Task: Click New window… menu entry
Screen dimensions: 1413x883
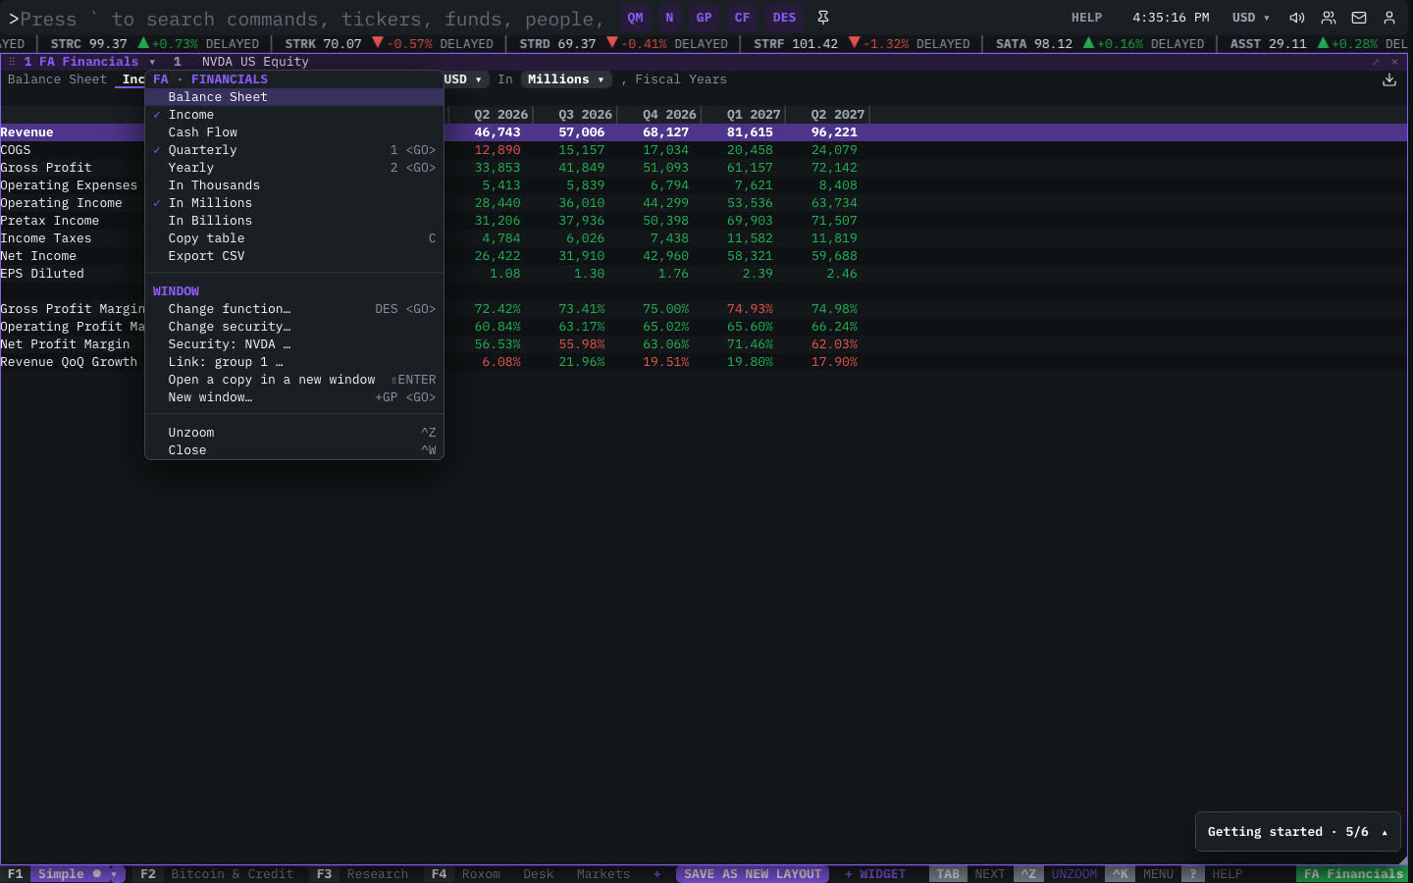Action: point(294,397)
